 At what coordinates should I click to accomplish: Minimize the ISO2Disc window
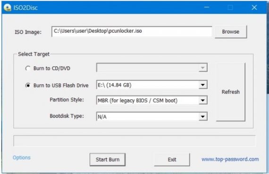tap(207, 7)
